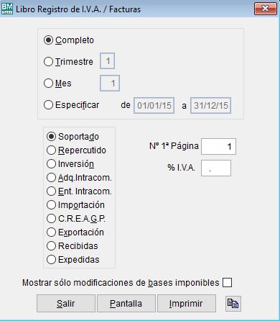Click the BM application icon in title bar
The image size is (280, 321).
click(7, 9)
